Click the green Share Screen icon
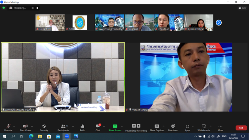Viewport: 249px width, 140px height. [115, 126]
